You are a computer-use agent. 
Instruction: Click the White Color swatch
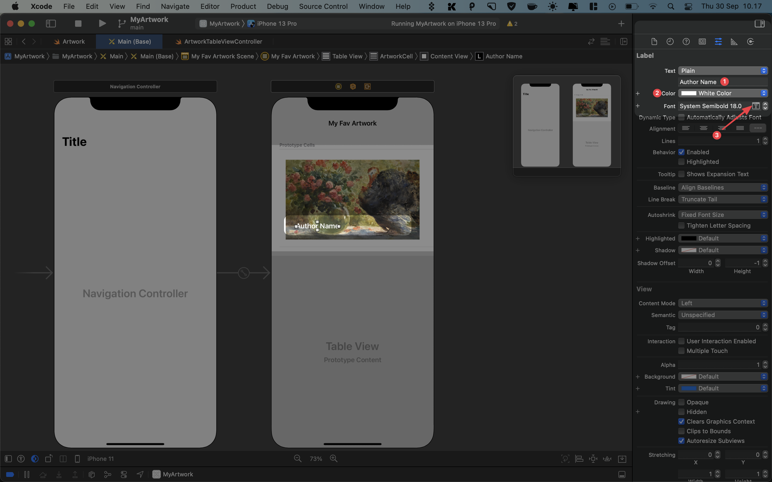pos(689,93)
